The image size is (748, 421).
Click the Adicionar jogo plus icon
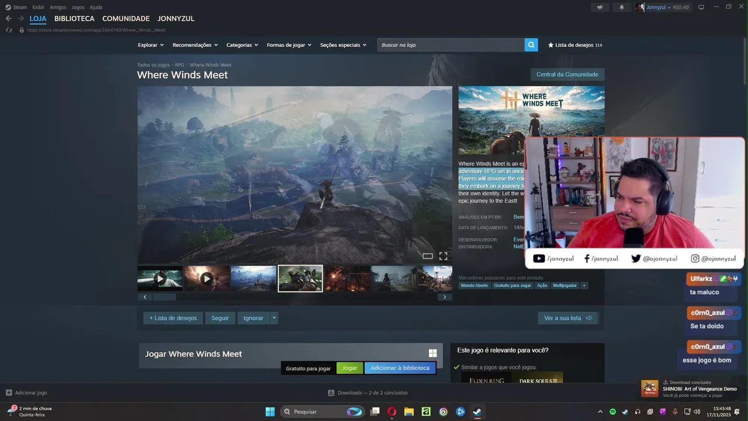coord(9,393)
